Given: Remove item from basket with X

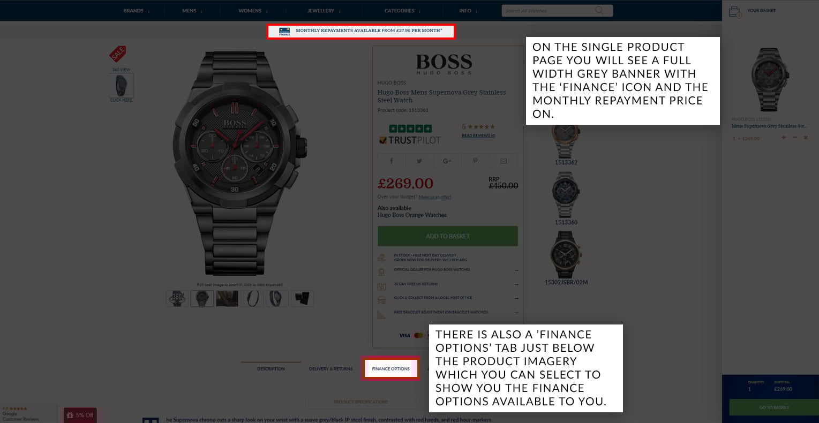Looking at the screenshot, I should click(x=806, y=138).
